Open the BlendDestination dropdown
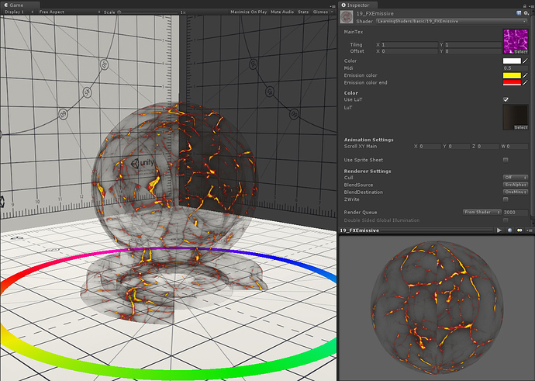The height and width of the screenshot is (381, 535). (516, 192)
